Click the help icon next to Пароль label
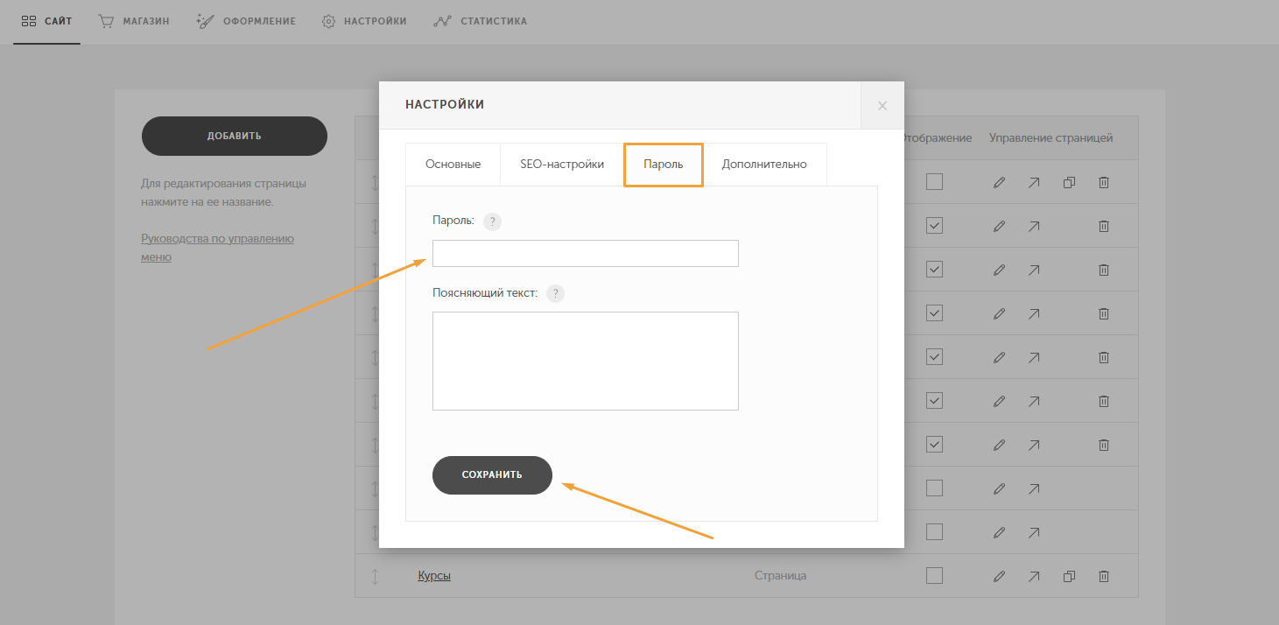Viewport: 1279px width, 625px height. pyautogui.click(x=493, y=221)
